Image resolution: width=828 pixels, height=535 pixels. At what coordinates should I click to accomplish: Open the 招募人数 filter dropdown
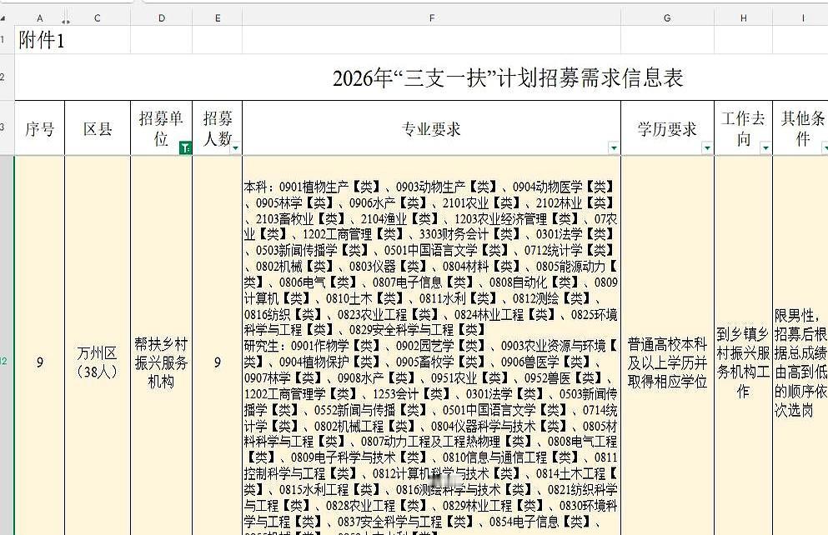[x=235, y=146]
